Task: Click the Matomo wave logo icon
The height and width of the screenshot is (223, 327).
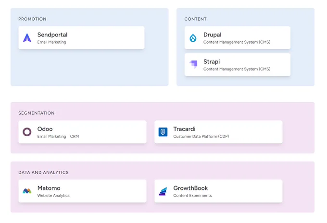Action: [27, 191]
